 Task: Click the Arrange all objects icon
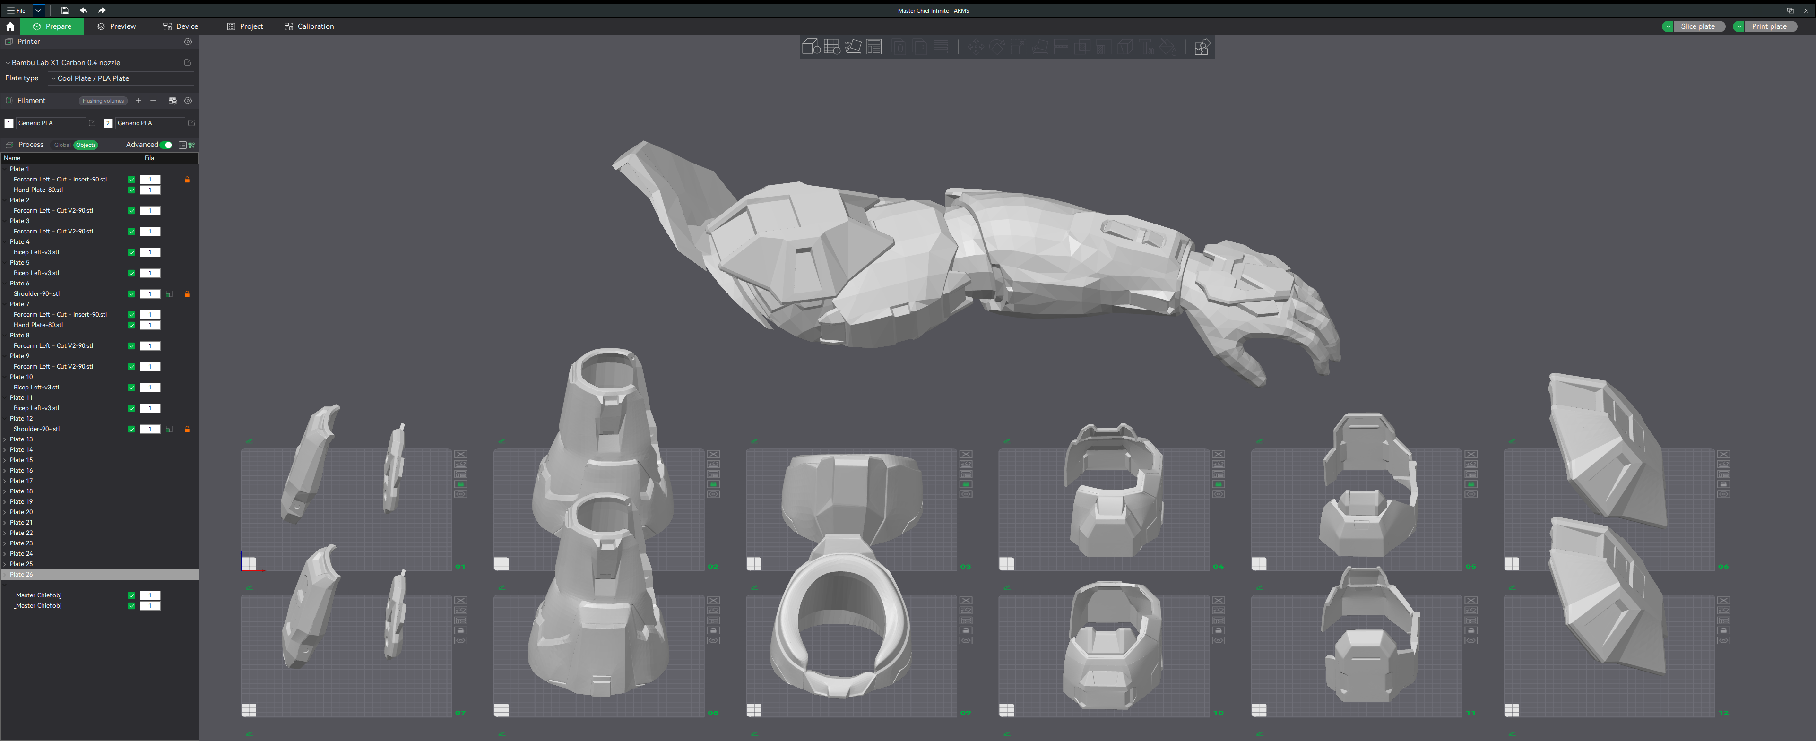[874, 46]
